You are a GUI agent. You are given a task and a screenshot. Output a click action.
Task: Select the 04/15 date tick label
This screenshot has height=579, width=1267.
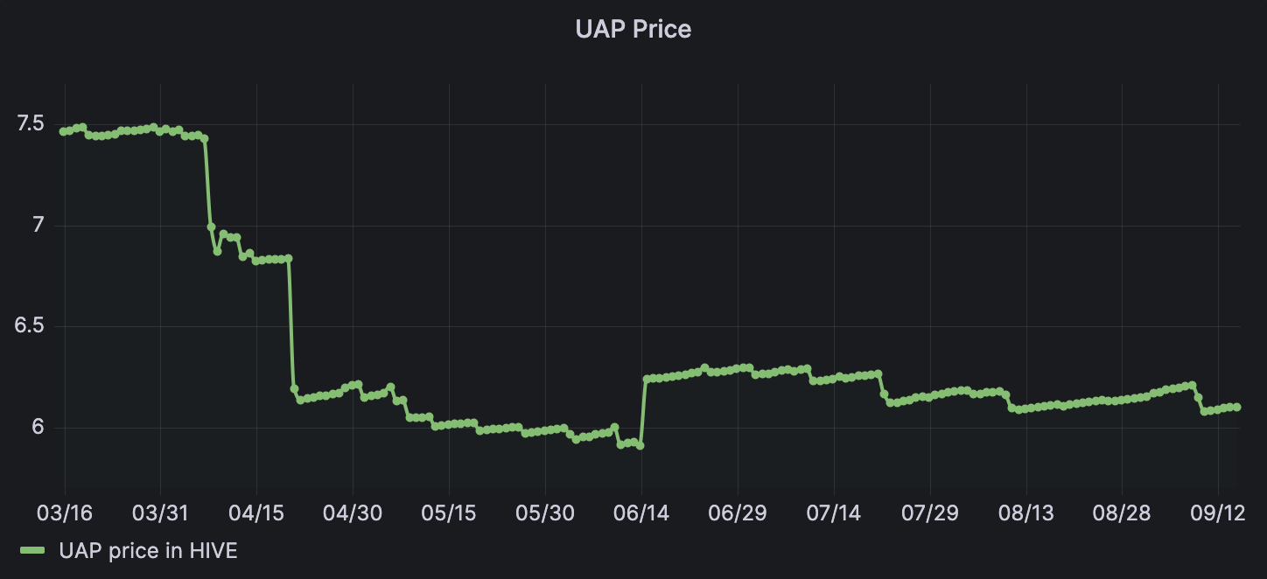[256, 511]
